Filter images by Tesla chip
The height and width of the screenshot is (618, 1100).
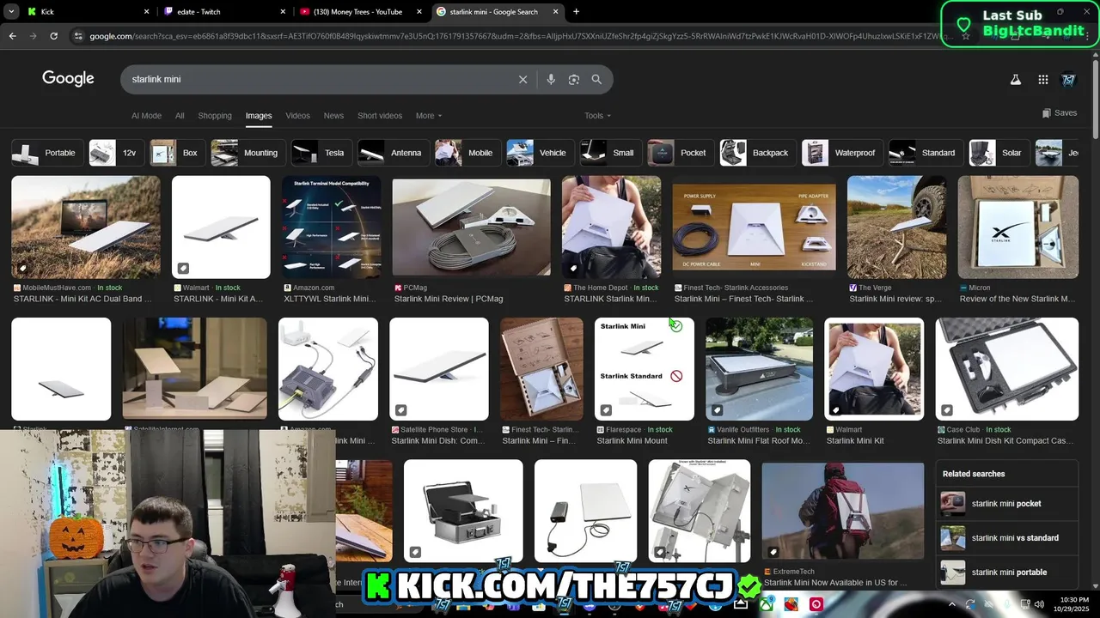321,153
